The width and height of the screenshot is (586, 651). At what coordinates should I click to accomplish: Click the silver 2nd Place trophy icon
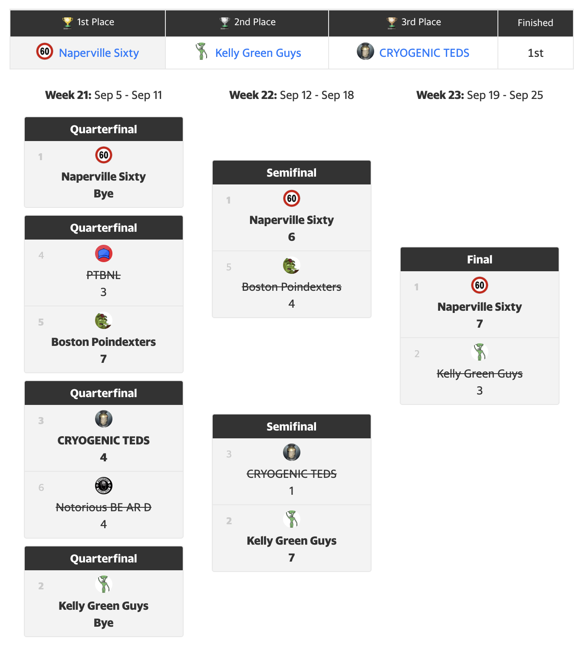tap(225, 23)
